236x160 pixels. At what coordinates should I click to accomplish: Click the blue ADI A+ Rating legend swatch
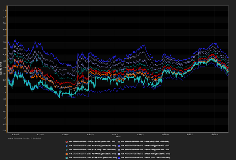(67, 146)
